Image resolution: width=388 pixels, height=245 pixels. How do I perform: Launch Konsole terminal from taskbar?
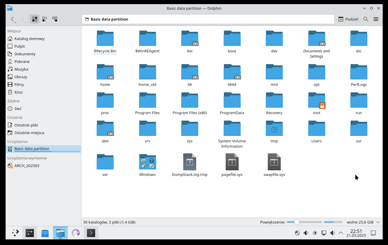pyautogui.click(x=91, y=233)
